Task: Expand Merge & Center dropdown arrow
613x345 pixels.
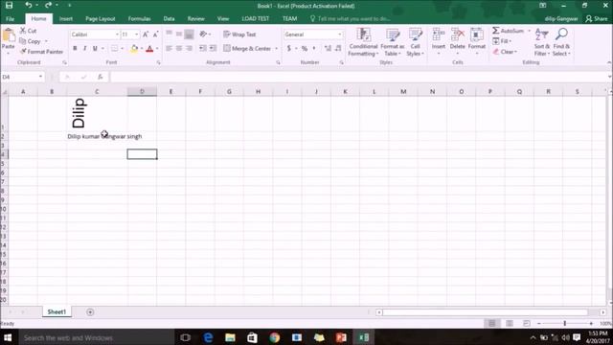Action: click(x=276, y=49)
